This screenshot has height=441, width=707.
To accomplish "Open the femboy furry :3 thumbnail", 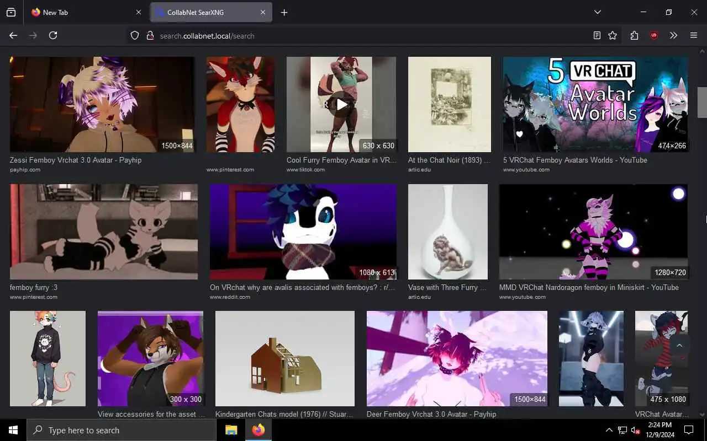I will 104,232.
